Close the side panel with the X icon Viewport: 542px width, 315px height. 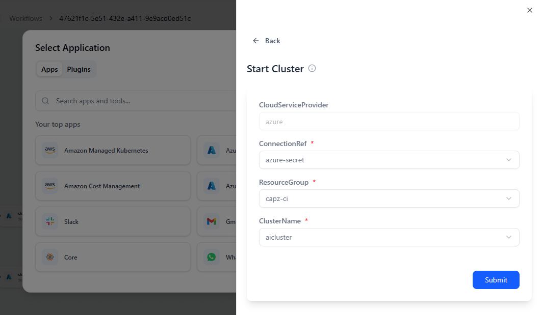coord(529,10)
